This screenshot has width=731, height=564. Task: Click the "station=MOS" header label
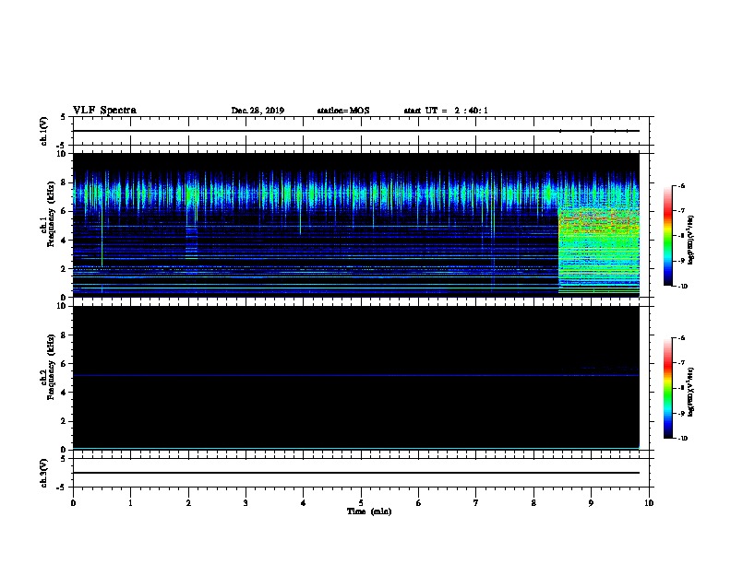click(343, 111)
